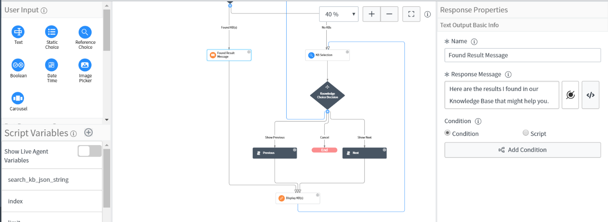
Task: Select the Next script node
Action: (364, 153)
